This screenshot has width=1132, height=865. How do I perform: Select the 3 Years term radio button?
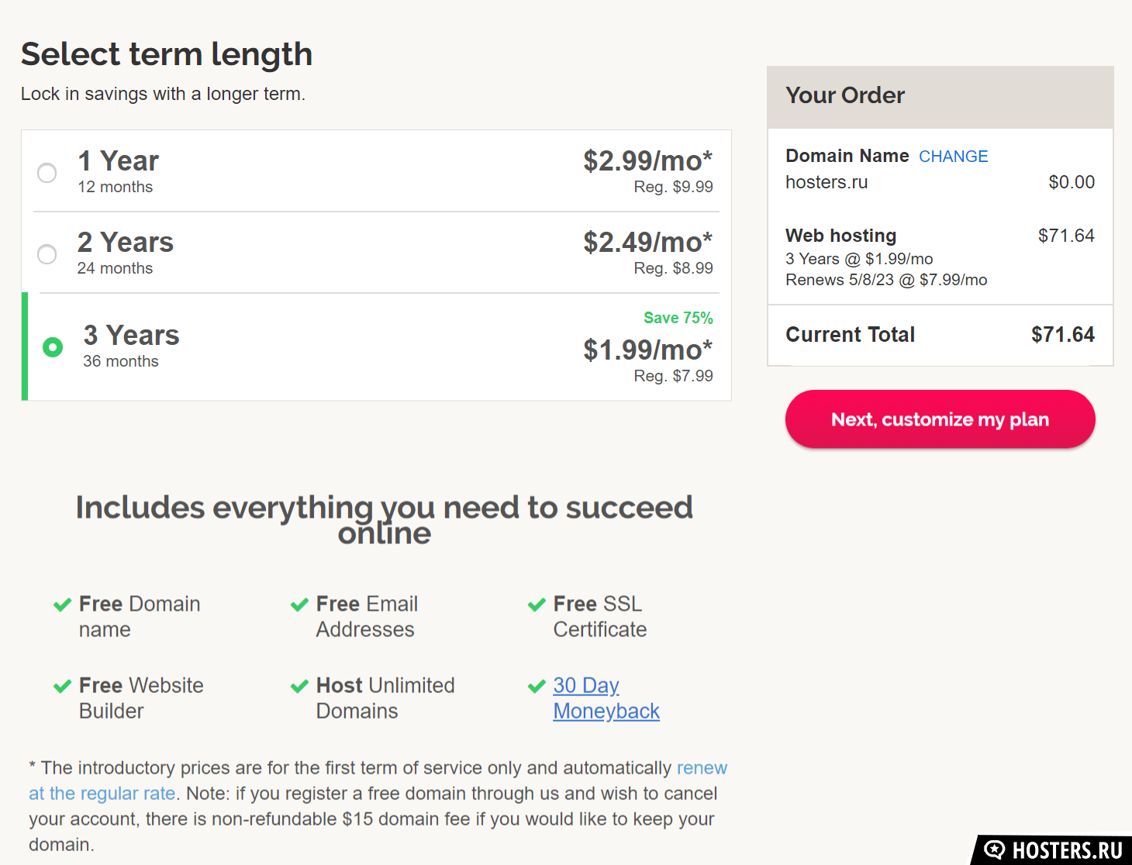(53, 346)
